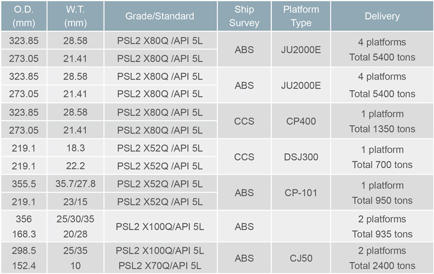The image size is (434, 274).
Task: Click the 355.5 outer diameter cell
Action: [24, 184]
